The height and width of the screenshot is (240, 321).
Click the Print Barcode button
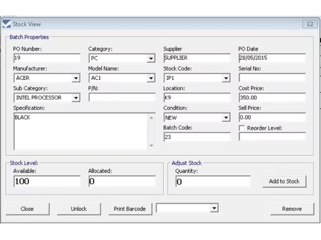(x=130, y=209)
